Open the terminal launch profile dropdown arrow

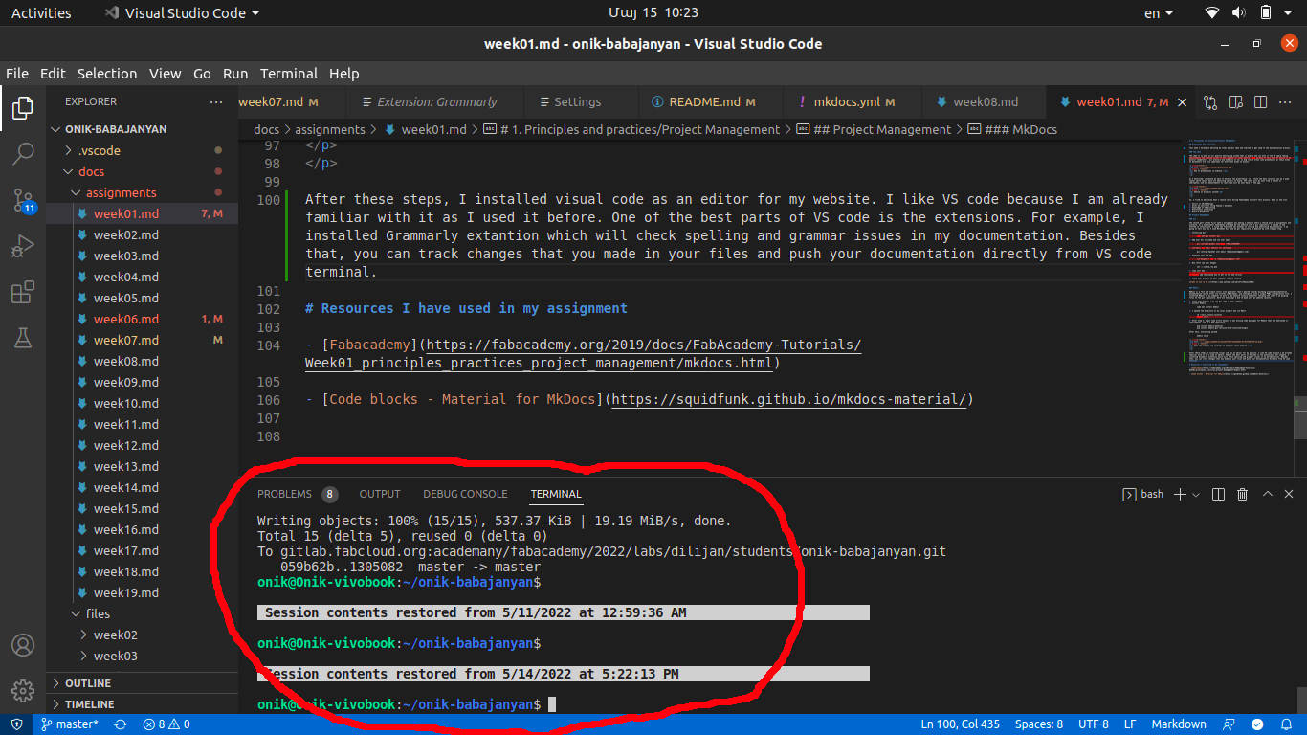[1196, 495]
